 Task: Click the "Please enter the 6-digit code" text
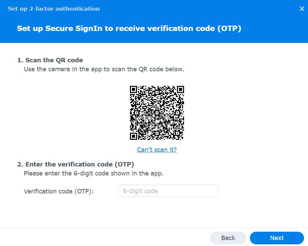point(93,173)
